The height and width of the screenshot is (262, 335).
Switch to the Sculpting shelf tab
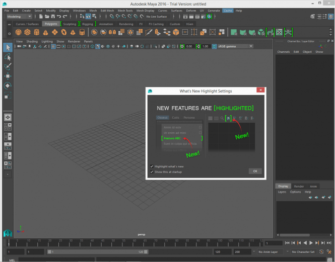[70, 24]
